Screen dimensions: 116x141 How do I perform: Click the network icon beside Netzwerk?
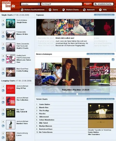pos(84,10)
